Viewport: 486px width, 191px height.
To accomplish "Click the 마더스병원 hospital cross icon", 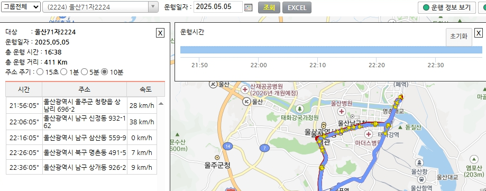I will pyautogui.click(x=369, y=134).
